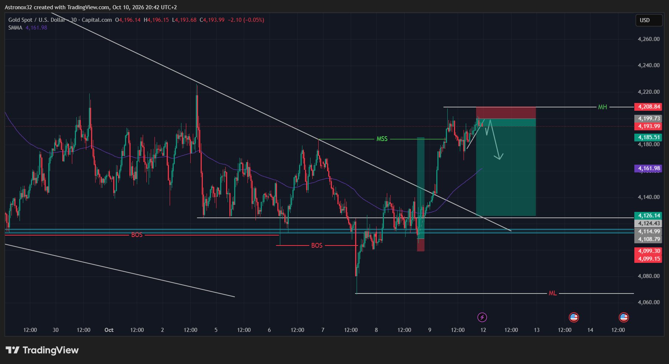669x364 pixels.
Task: Click the 4,260.00 price axis label
Action: 649,39
